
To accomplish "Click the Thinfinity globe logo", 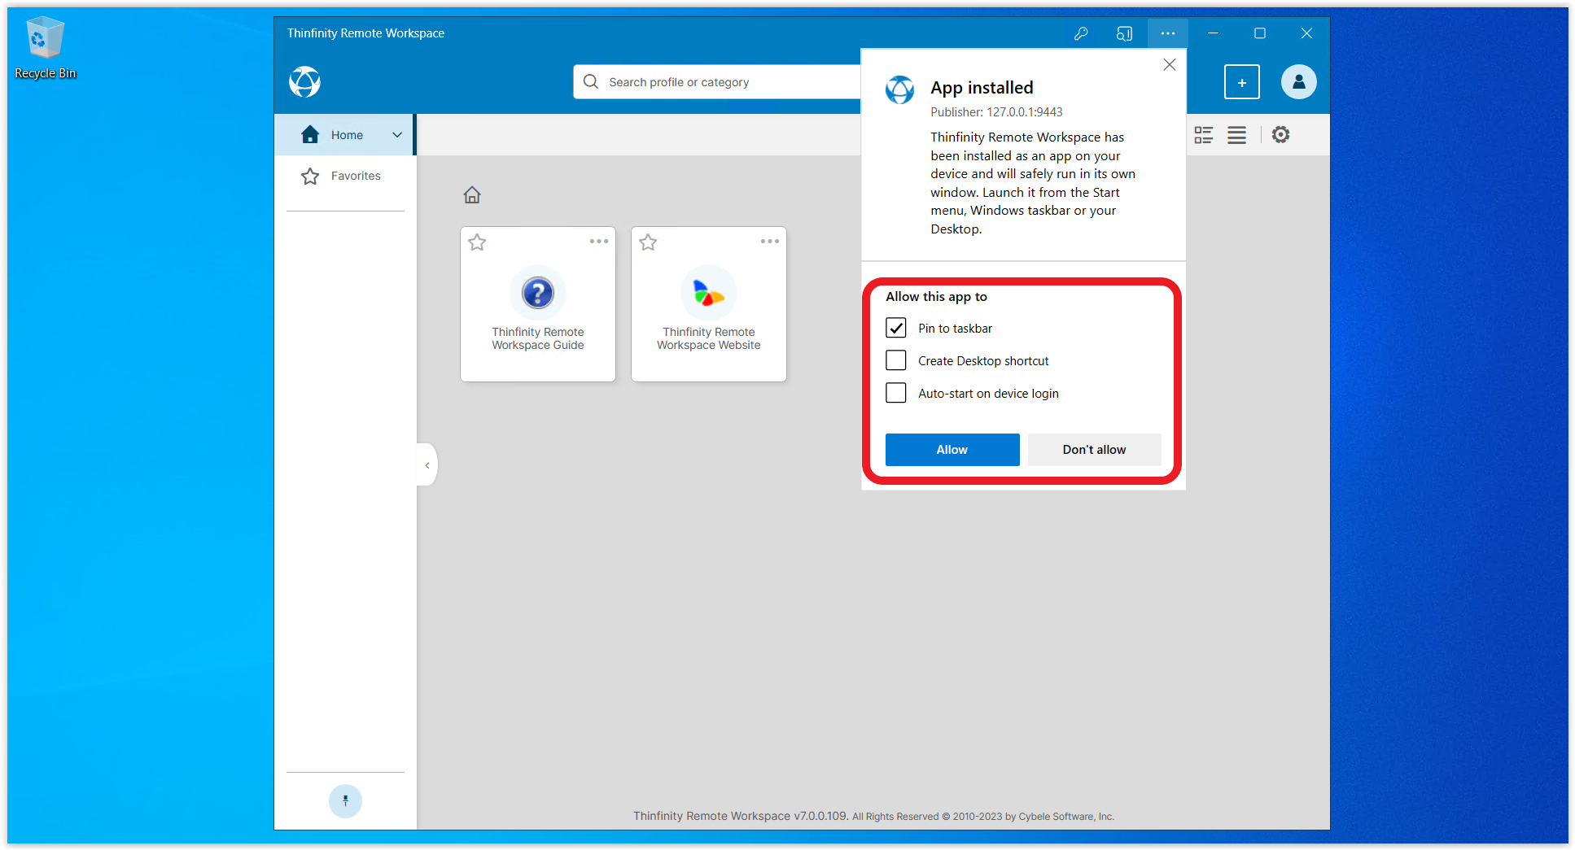I will [x=304, y=81].
